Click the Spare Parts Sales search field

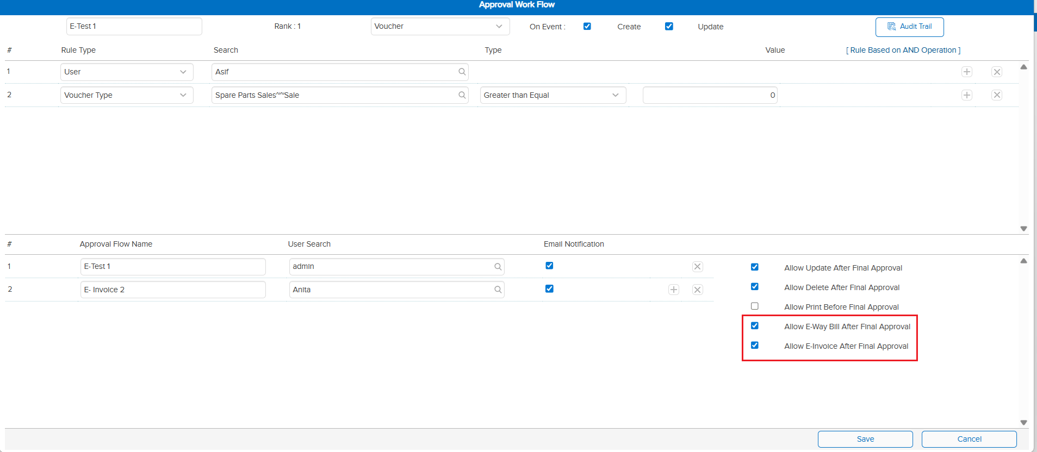coord(340,95)
